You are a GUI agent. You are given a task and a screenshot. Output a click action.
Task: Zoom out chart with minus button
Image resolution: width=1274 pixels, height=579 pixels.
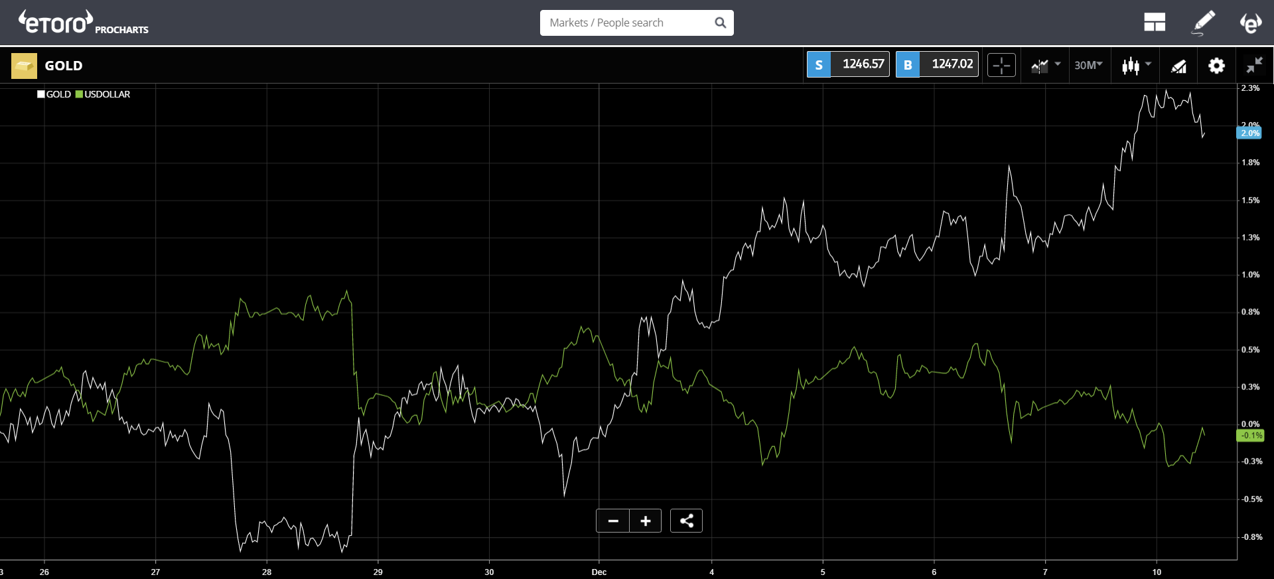(613, 521)
